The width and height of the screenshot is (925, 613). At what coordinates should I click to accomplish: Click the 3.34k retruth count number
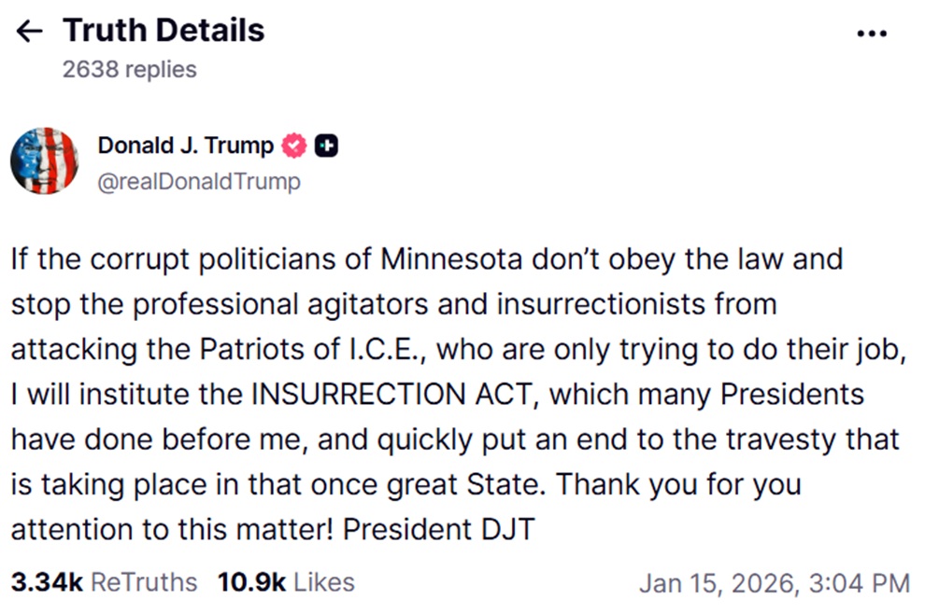47,582
